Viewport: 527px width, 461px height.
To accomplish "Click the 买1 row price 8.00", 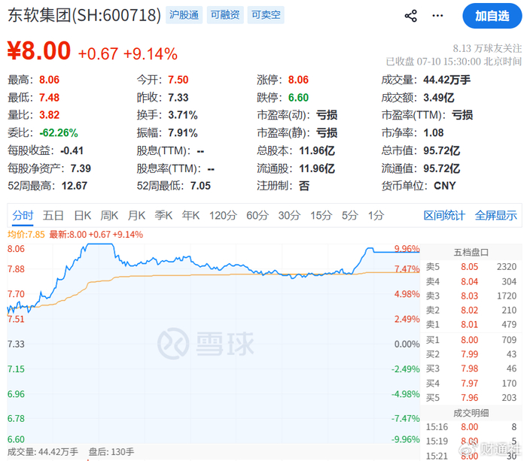I will [469, 340].
